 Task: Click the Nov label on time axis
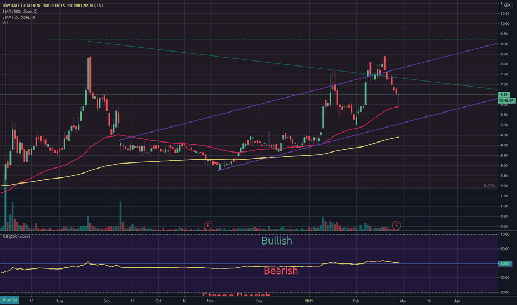210,301
